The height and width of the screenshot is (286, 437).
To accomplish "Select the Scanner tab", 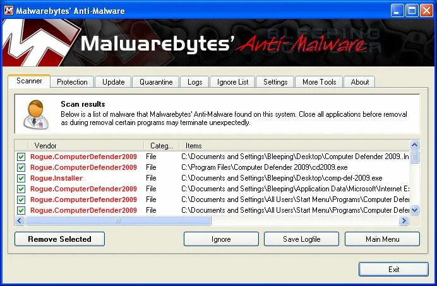I will (x=29, y=81).
